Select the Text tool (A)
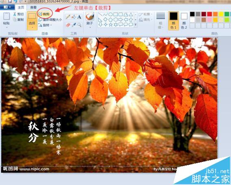This screenshot has height=185, width=231. (x=79, y=17)
